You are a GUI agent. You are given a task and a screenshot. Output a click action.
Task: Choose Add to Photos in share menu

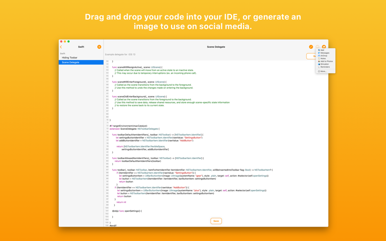[325, 61]
